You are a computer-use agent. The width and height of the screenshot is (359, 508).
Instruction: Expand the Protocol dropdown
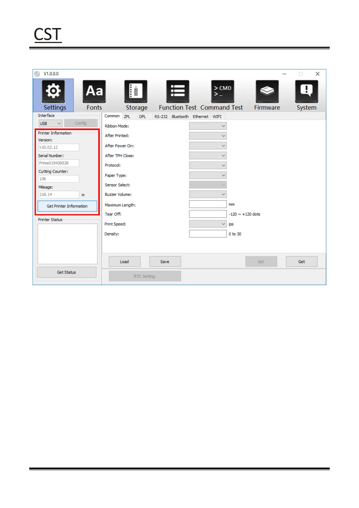tap(208, 165)
